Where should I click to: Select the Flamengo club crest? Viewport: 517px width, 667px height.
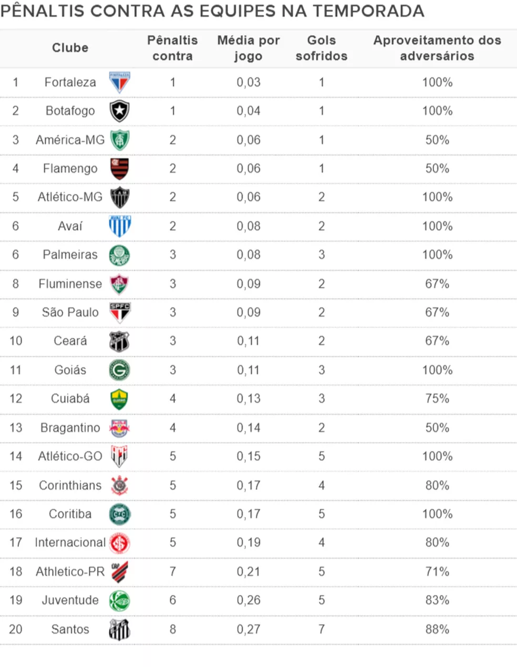pyautogui.click(x=120, y=169)
